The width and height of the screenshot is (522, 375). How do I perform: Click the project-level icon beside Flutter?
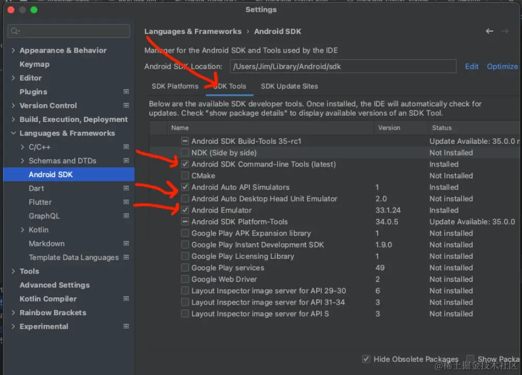click(x=126, y=202)
